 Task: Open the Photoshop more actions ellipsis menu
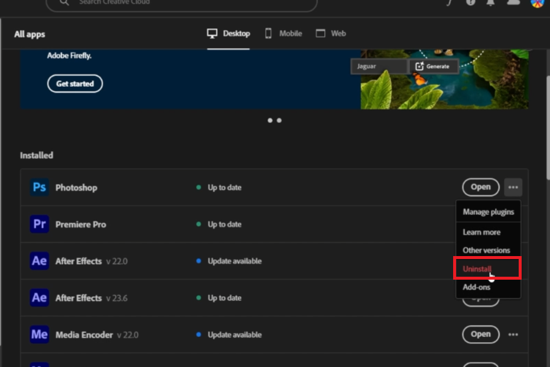513,188
